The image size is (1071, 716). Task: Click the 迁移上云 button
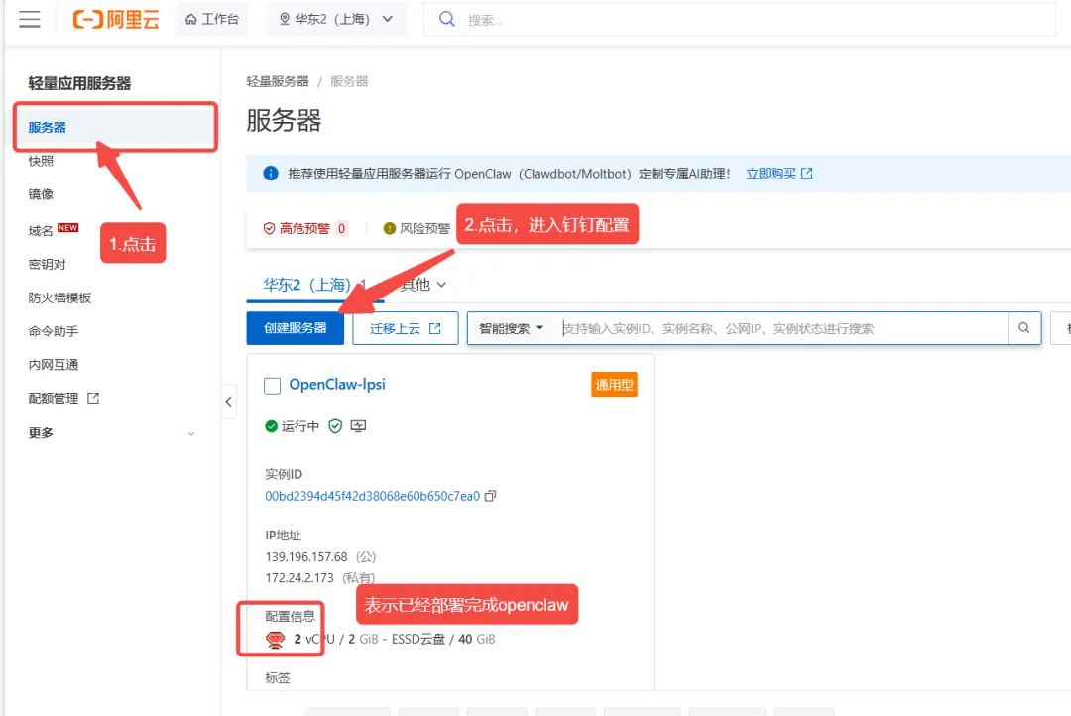tap(405, 328)
